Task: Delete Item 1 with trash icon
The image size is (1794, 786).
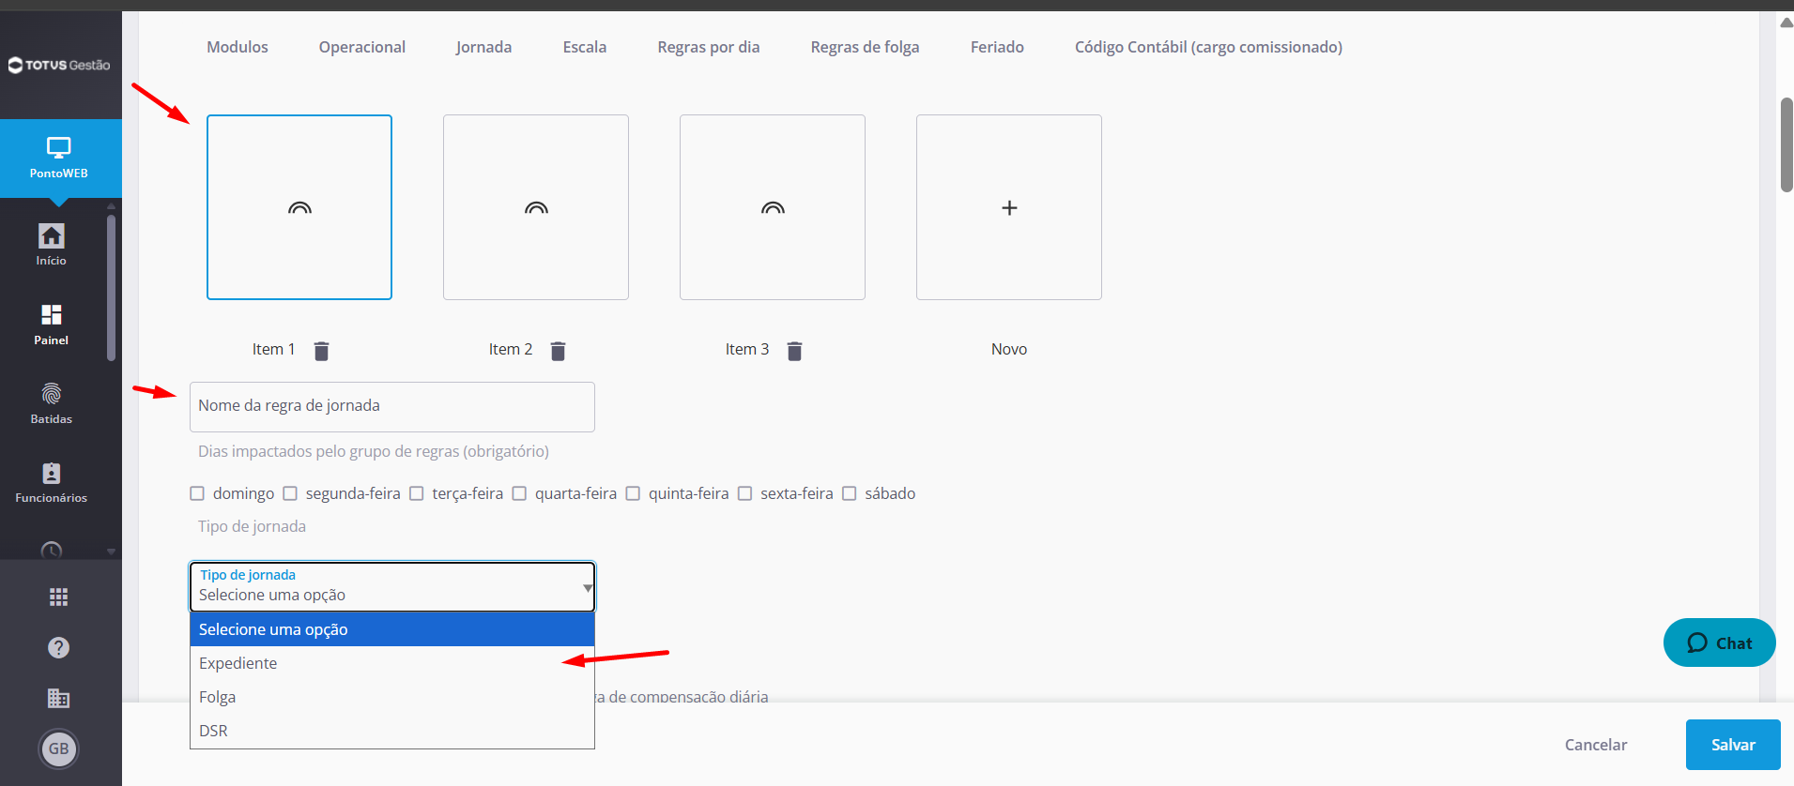Action: (x=321, y=351)
